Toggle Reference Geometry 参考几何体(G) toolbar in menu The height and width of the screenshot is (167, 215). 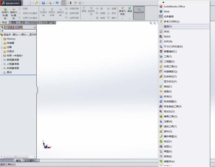point(184,22)
